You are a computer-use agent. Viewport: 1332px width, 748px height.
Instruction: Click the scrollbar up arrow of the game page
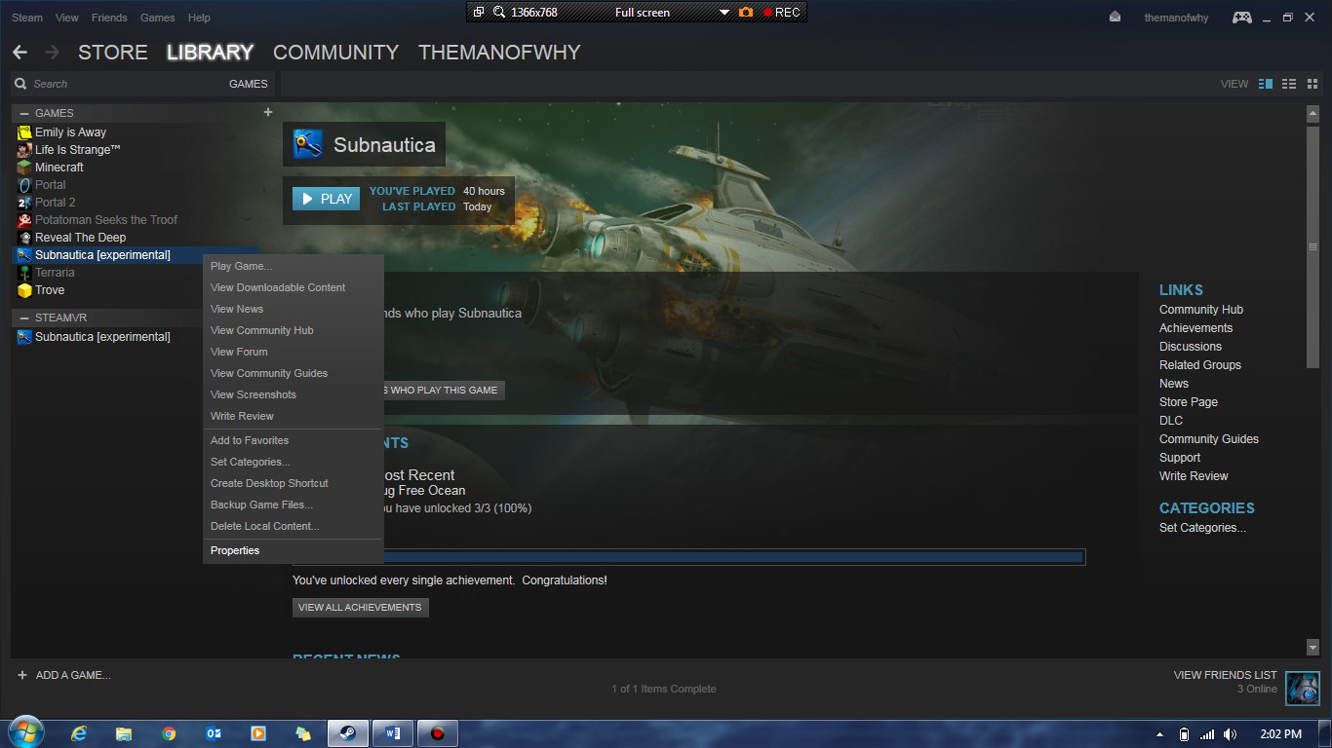click(x=1312, y=113)
